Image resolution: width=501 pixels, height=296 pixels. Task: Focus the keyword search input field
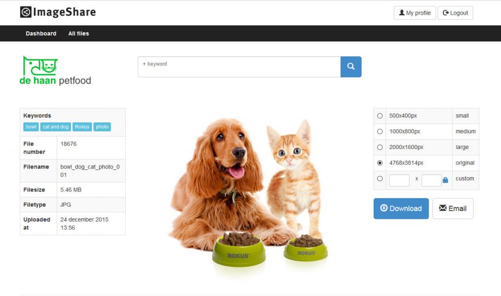pos(239,66)
